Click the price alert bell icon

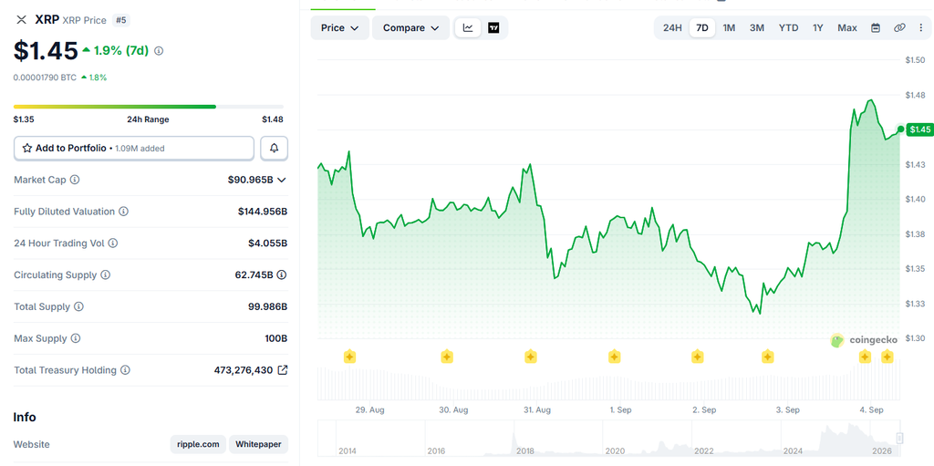tap(274, 149)
